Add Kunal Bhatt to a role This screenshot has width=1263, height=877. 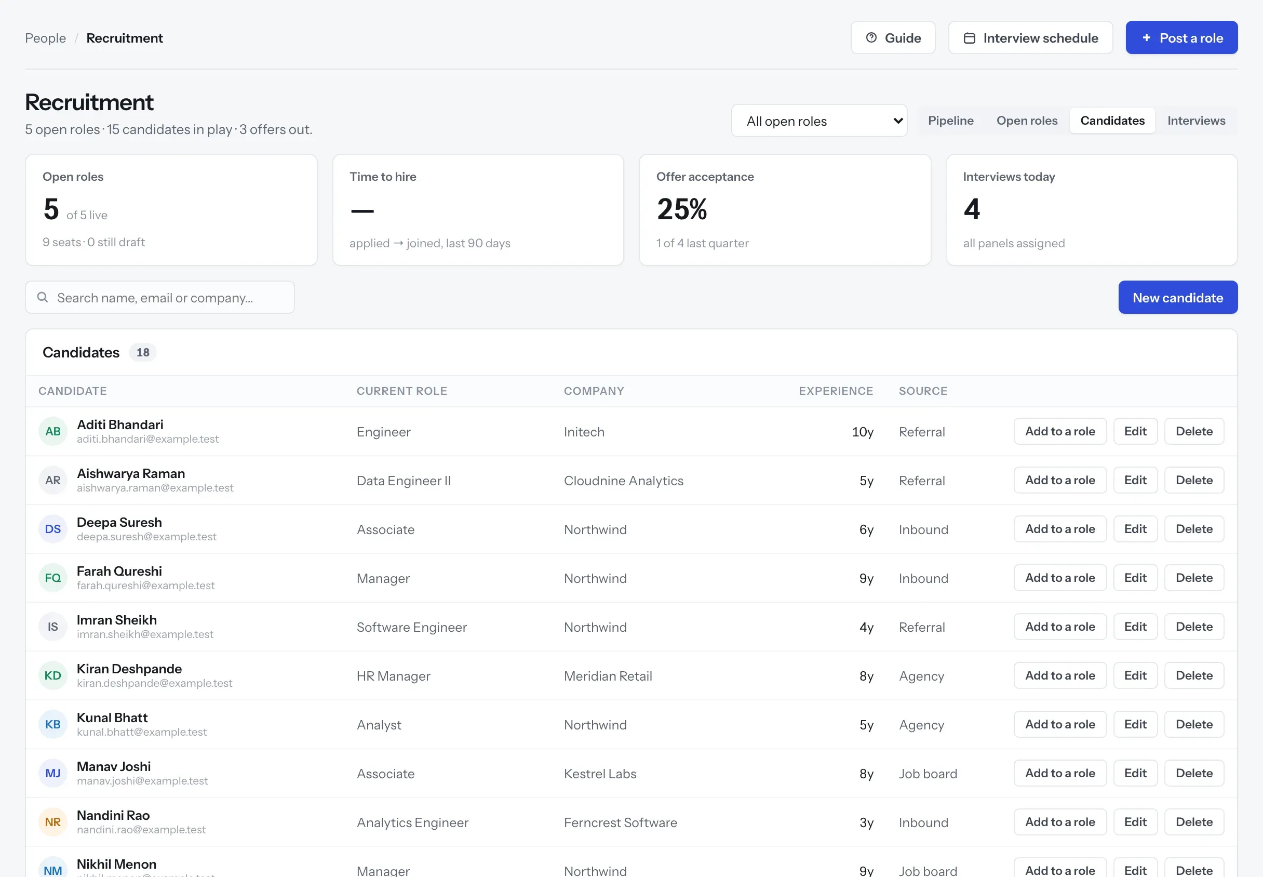1060,724
